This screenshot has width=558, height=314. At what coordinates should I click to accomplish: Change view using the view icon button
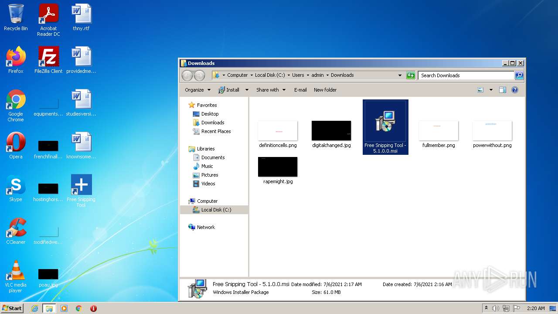(480, 90)
